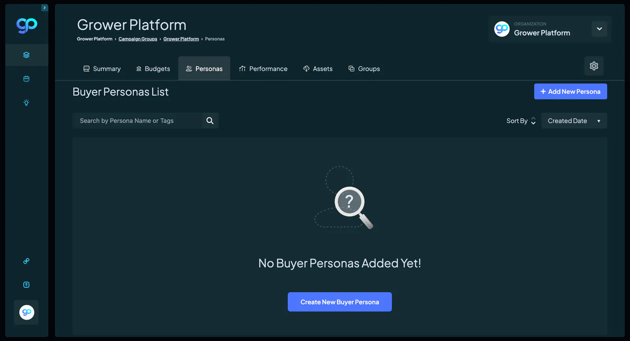Screen dimensions: 630x341
Task: Expand the organization switcher chevron
Action: point(599,29)
